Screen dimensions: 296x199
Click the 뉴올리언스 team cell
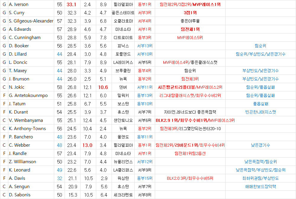[123, 162]
